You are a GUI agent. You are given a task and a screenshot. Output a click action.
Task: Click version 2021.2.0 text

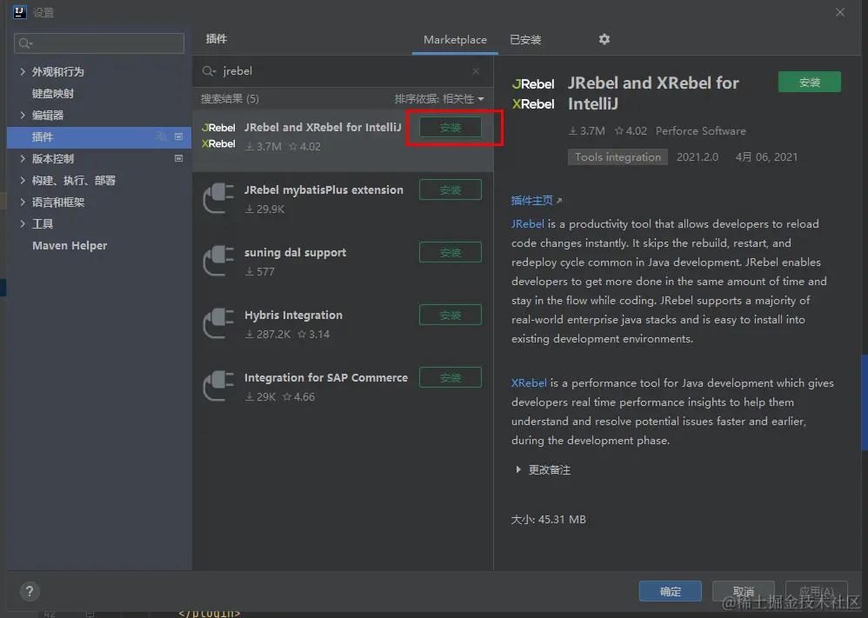coord(697,157)
